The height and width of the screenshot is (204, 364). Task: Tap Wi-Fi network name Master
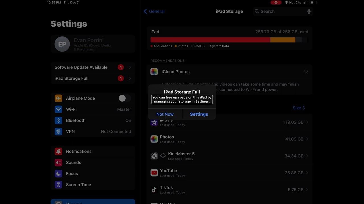(124, 109)
